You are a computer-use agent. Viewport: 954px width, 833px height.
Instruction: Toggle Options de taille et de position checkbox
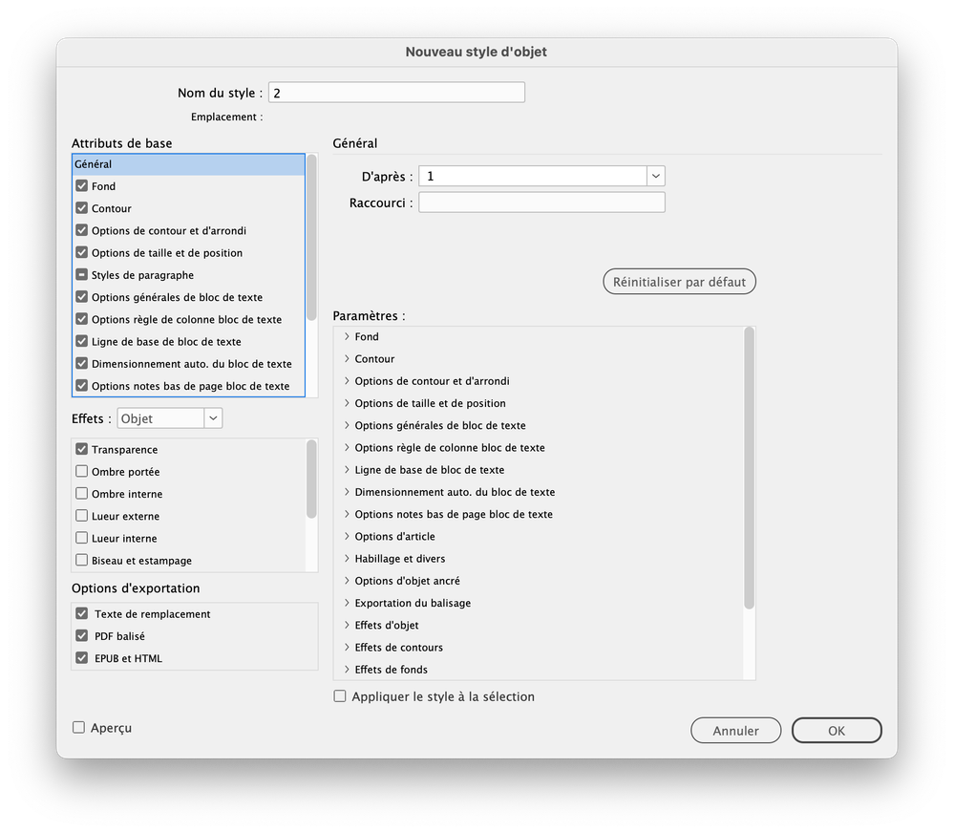coord(81,252)
